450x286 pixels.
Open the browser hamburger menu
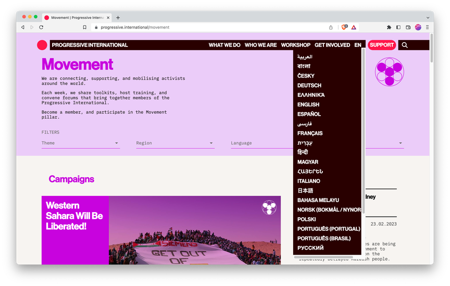(x=427, y=27)
